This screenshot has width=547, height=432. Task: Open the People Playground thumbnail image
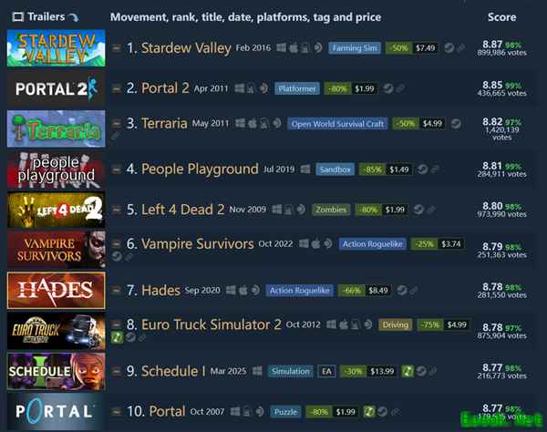pos(57,170)
